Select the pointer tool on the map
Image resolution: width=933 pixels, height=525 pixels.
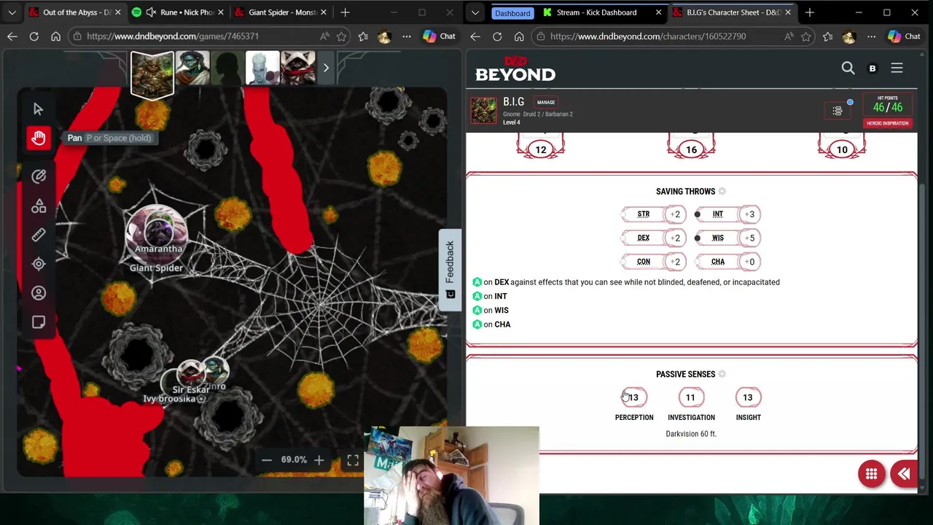pos(39,109)
